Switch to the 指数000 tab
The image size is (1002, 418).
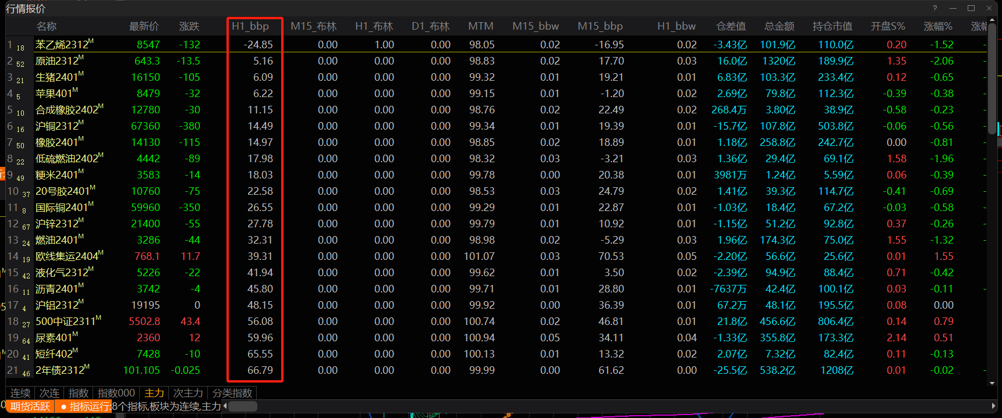pyautogui.click(x=116, y=393)
